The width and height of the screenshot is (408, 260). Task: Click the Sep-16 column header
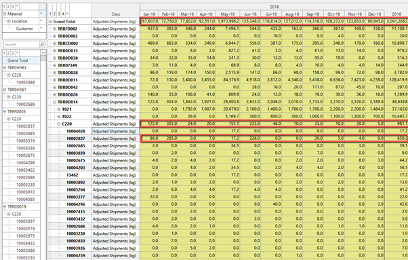pos(313,14)
